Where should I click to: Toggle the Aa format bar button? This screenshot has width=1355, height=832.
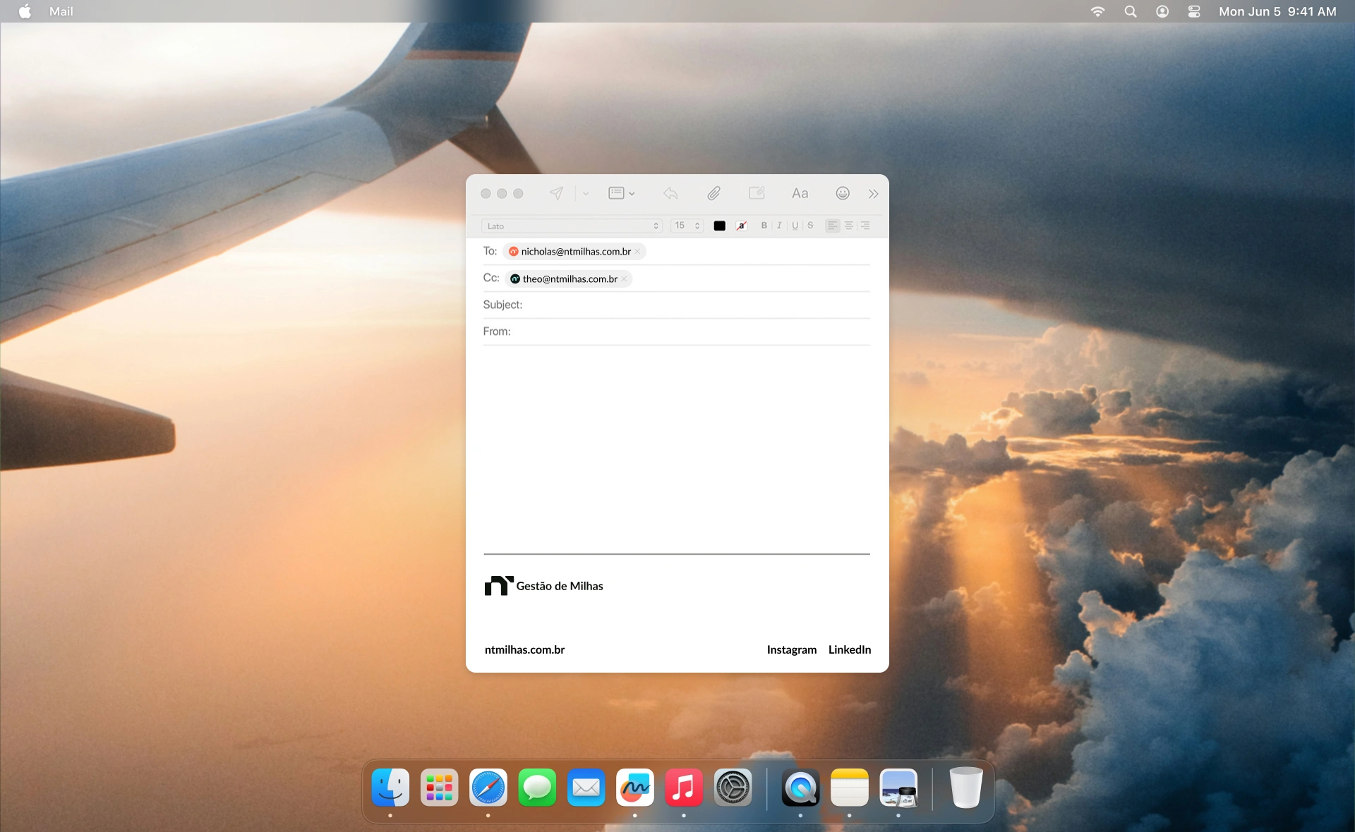tap(799, 193)
